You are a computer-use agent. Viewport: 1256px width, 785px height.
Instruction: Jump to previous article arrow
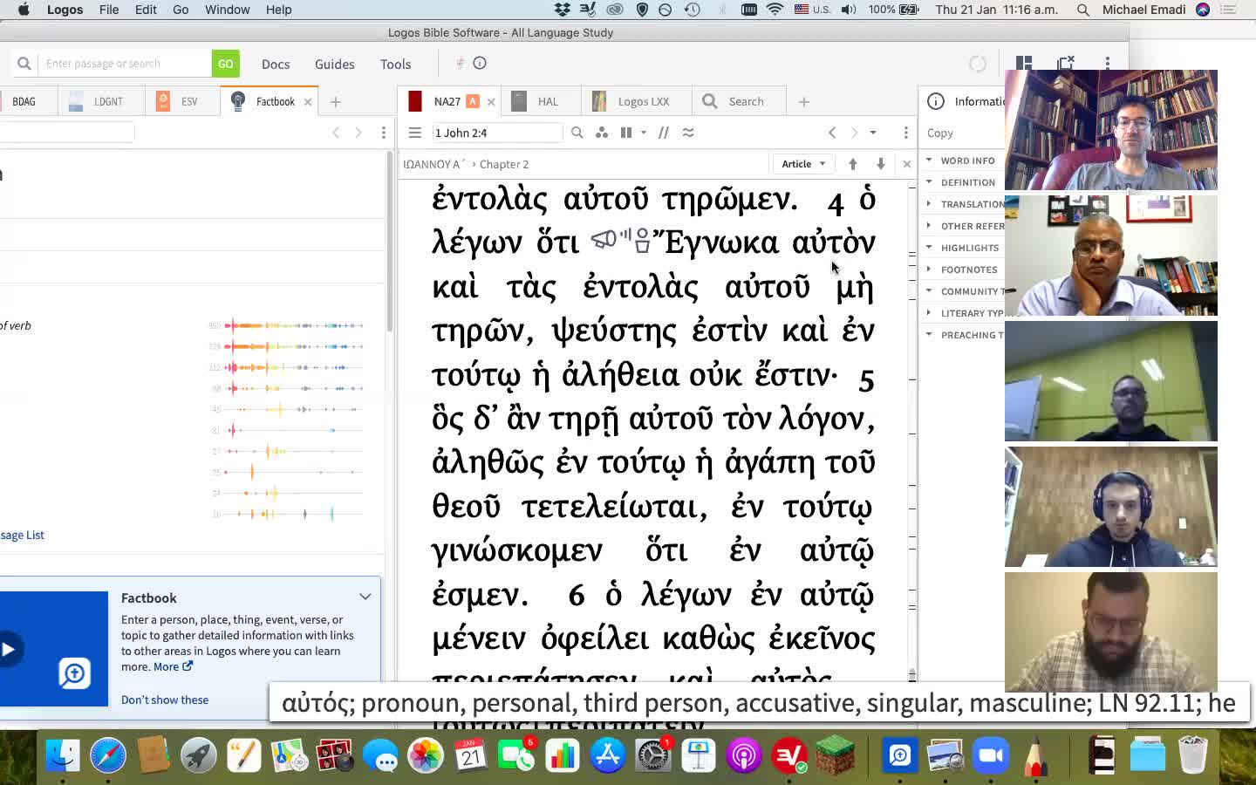853,164
